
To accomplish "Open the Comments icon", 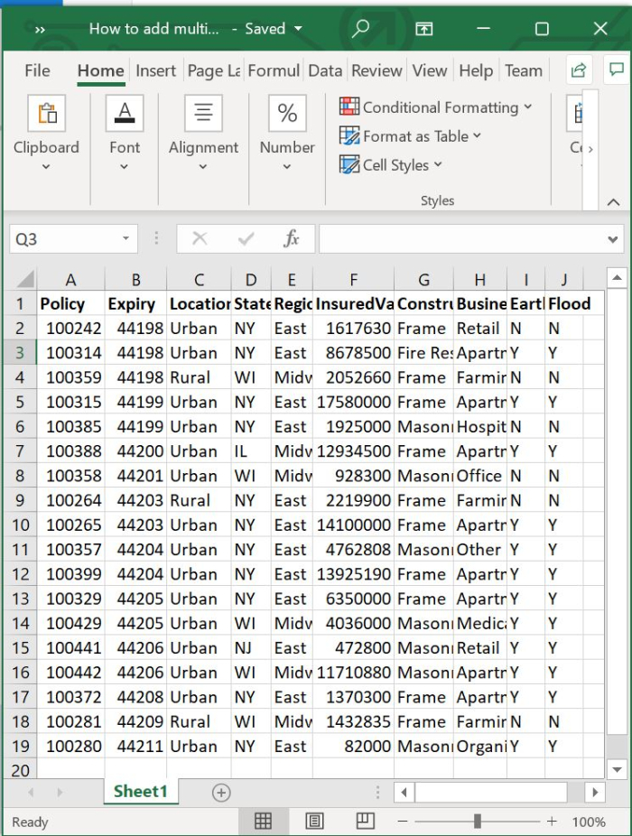I will pyautogui.click(x=617, y=70).
